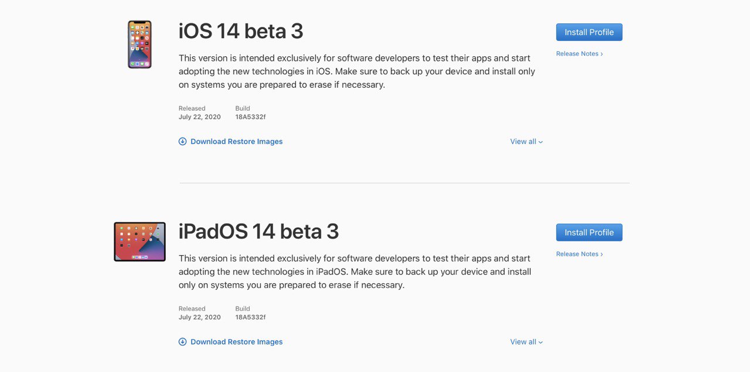Click the download arrow icon in iOS 14 section
The height and width of the screenshot is (372, 750).
(x=182, y=142)
